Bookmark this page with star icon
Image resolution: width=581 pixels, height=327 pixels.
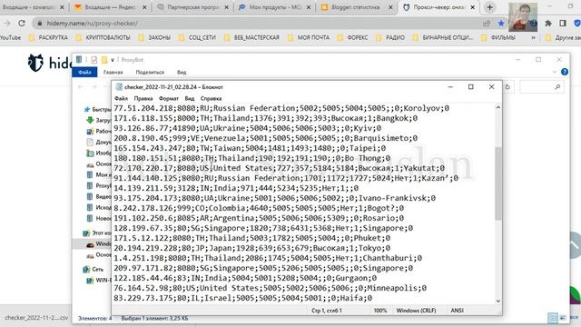tap(501, 24)
